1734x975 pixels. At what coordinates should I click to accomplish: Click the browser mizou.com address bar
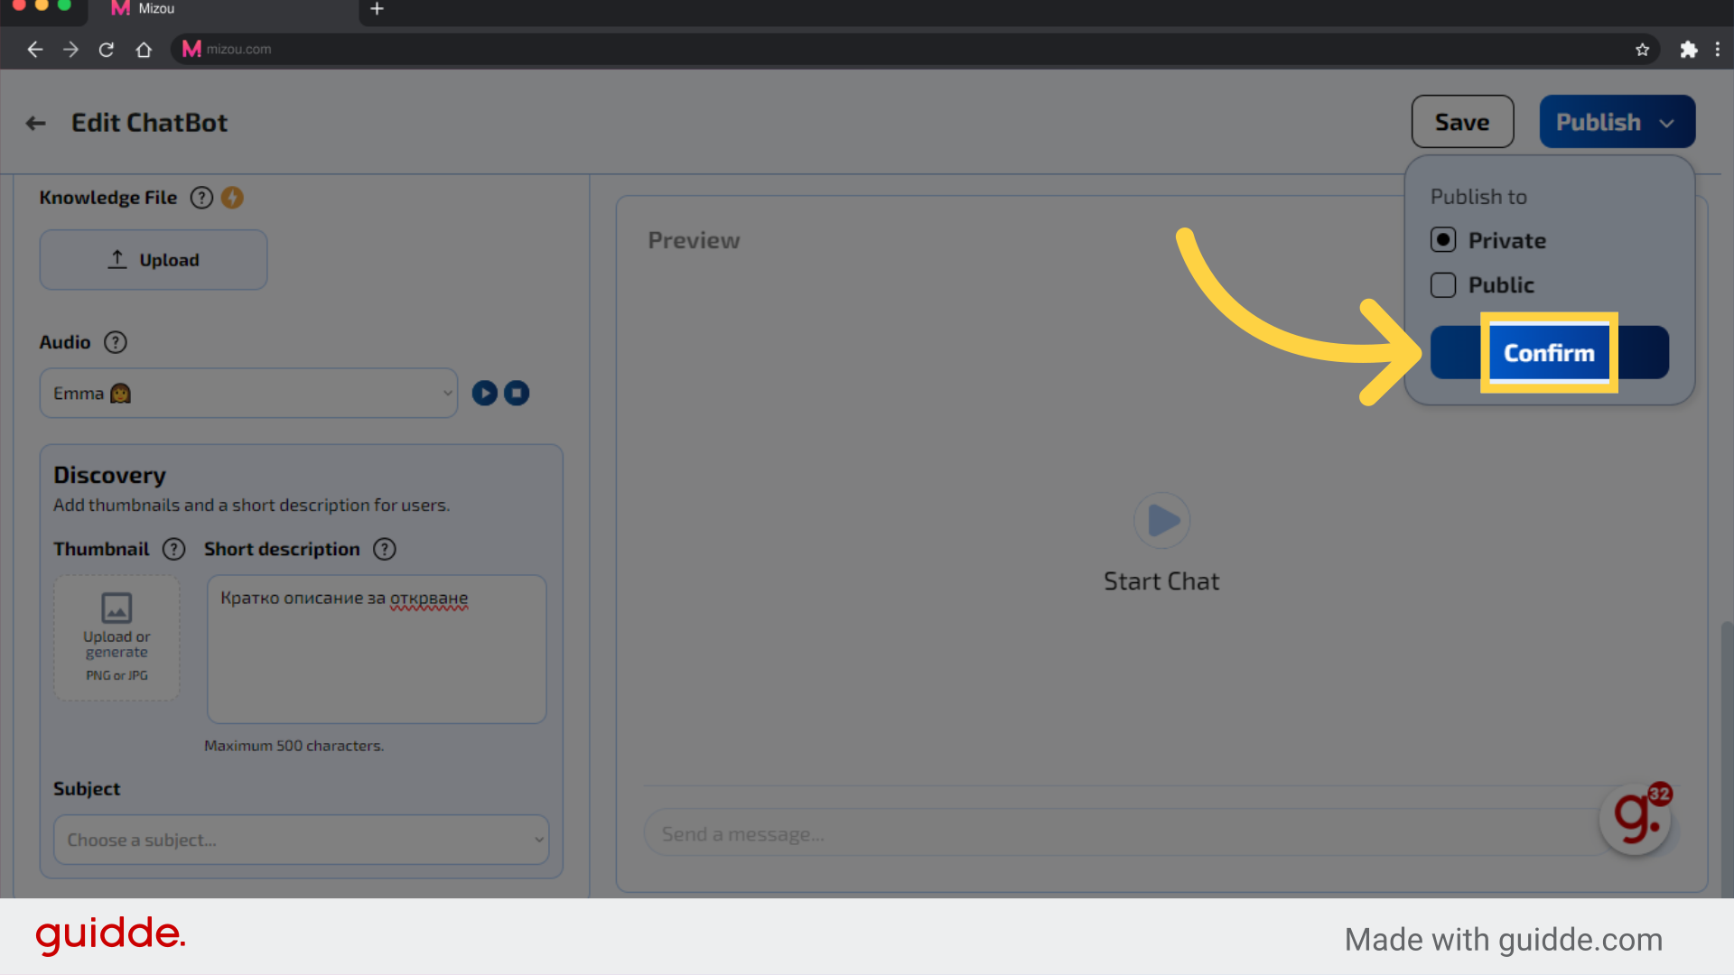click(x=238, y=49)
